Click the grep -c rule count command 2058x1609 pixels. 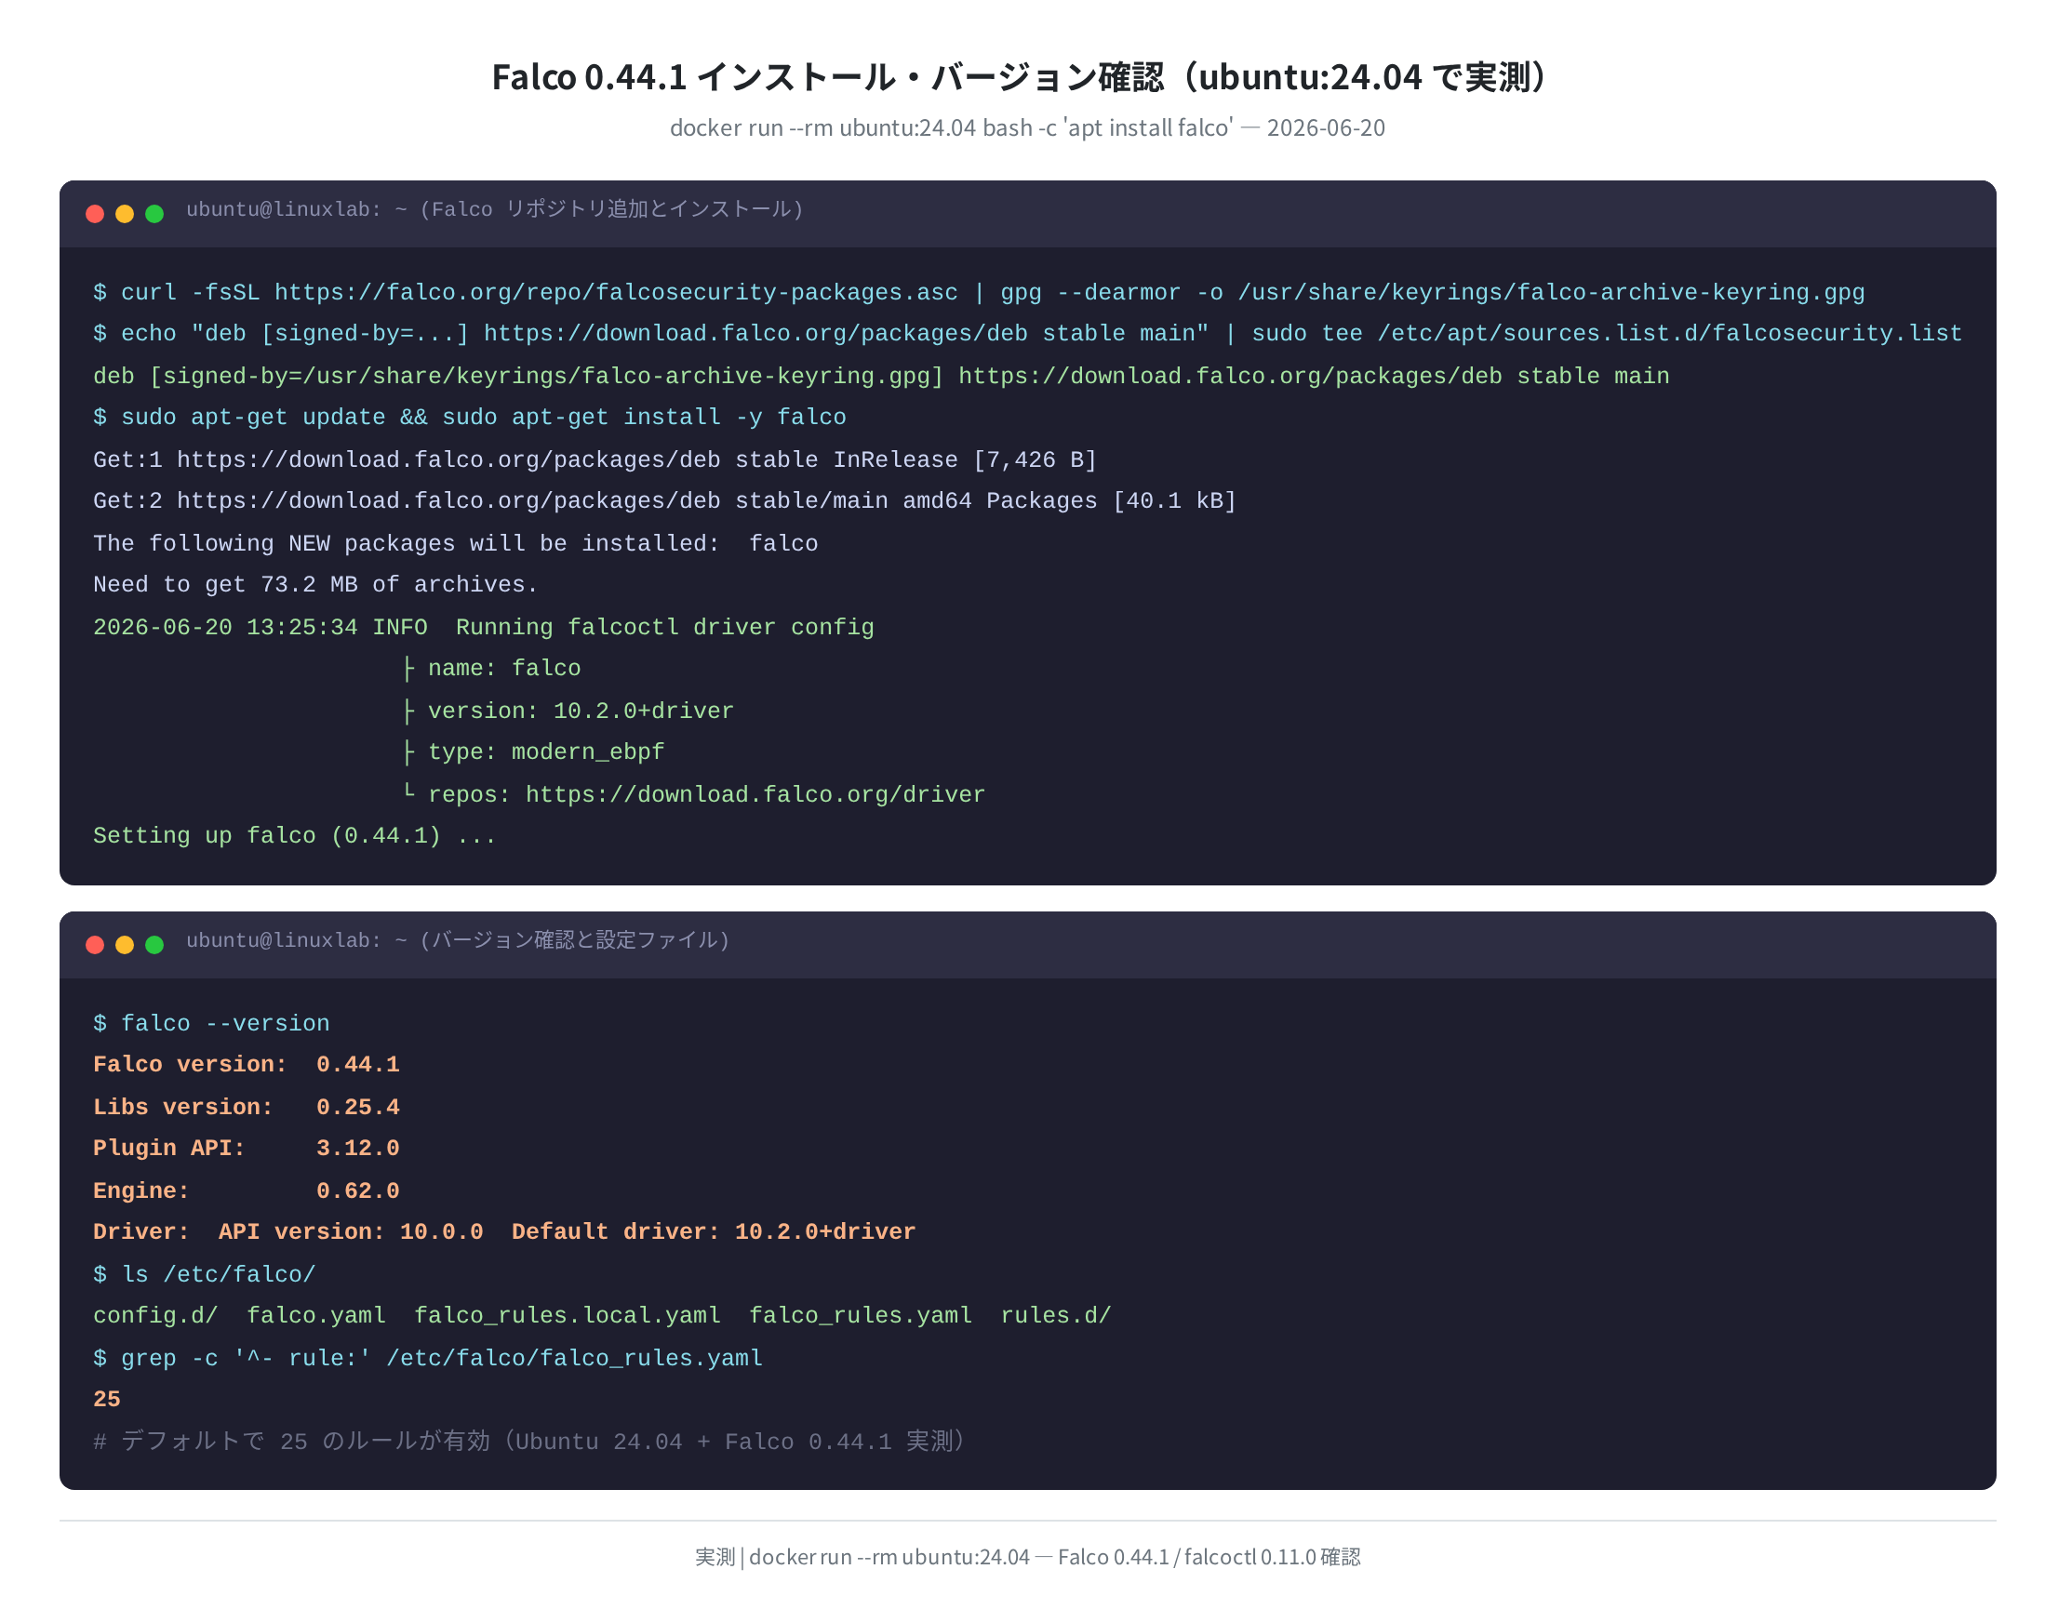tap(428, 1360)
